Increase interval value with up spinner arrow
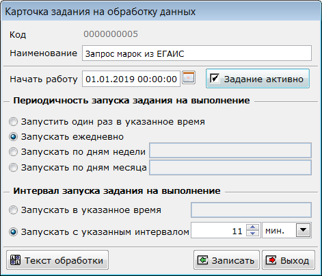Image resolution: width=322 pixels, height=276 pixels. pos(252,227)
